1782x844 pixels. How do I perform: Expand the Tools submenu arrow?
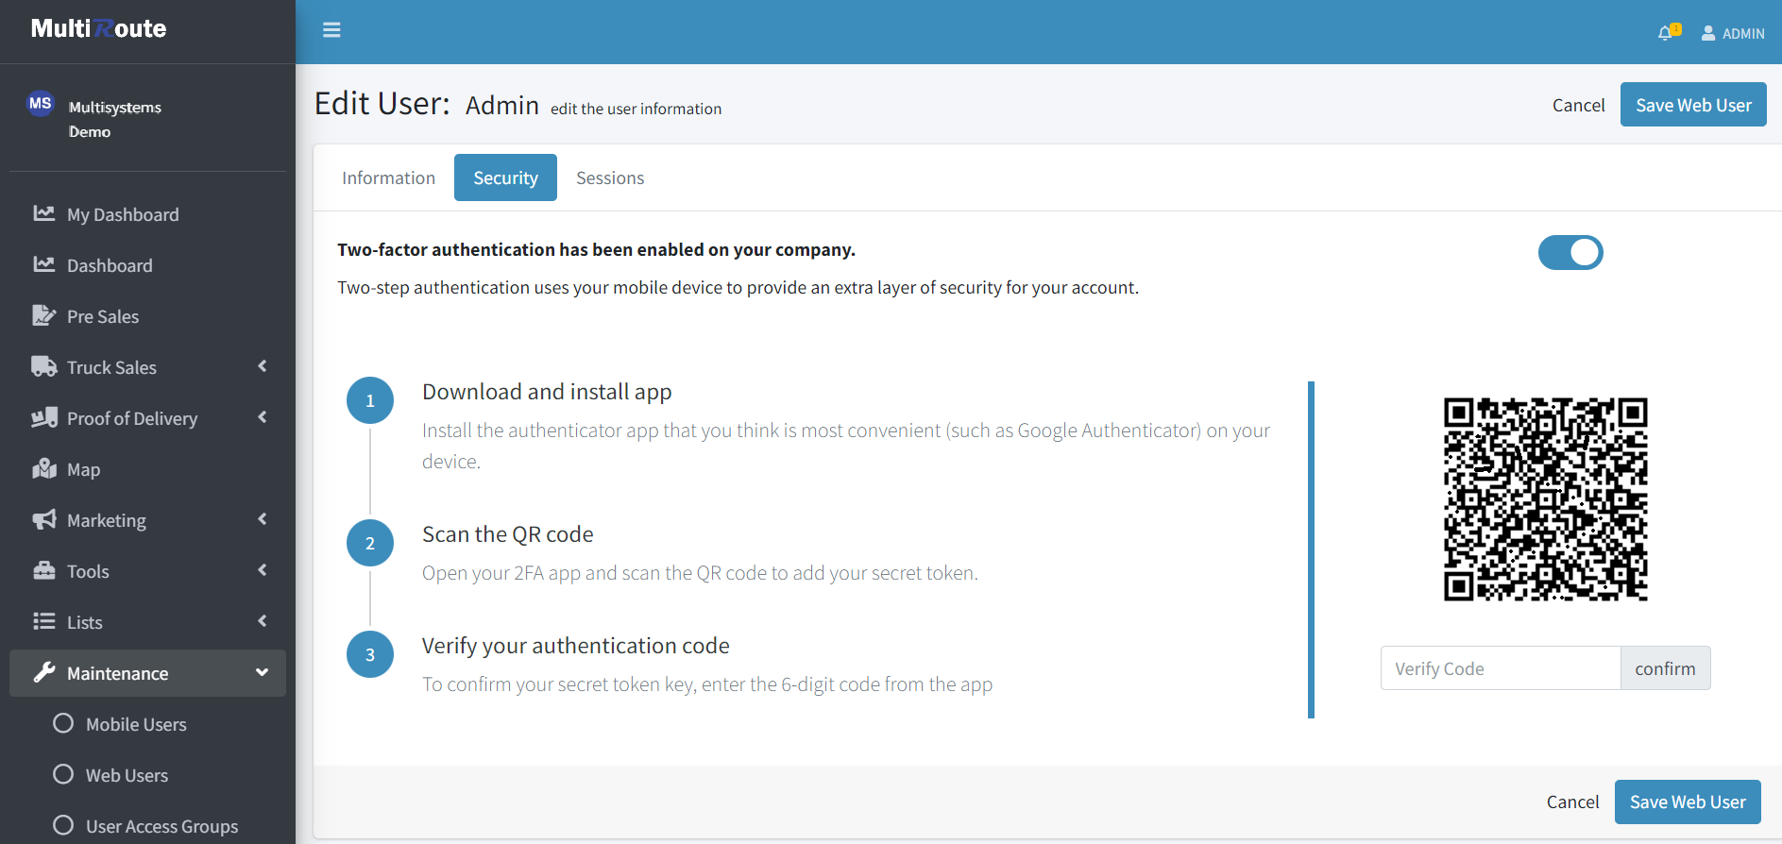pyautogui.click(x=263, y=570)
